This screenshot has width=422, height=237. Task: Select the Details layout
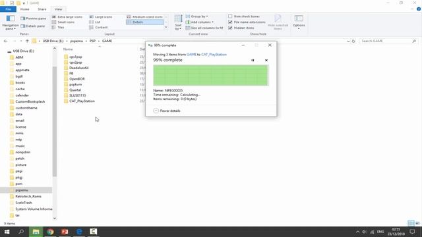(x=144, y=22)
